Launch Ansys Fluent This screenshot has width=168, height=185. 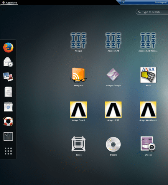(78, 111)
